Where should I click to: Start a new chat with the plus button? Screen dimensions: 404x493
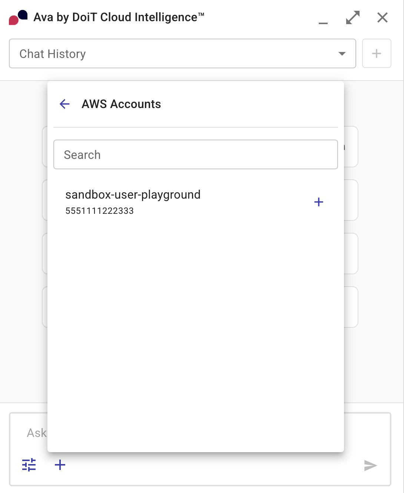click(377, 53)
